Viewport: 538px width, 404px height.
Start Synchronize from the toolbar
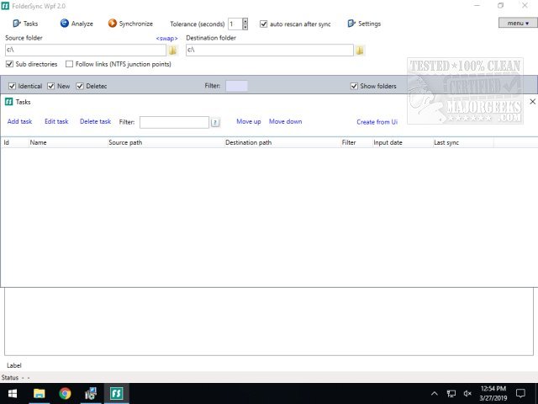pyautogui.click(x=130, y=24)
